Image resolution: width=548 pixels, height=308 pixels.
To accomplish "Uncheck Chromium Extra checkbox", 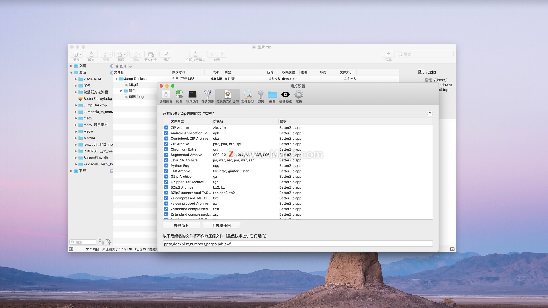I will tap(166, 149).
